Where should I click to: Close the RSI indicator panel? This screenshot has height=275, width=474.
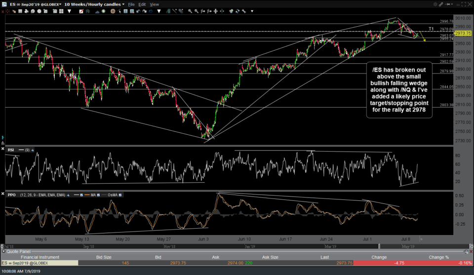point(3,149)
